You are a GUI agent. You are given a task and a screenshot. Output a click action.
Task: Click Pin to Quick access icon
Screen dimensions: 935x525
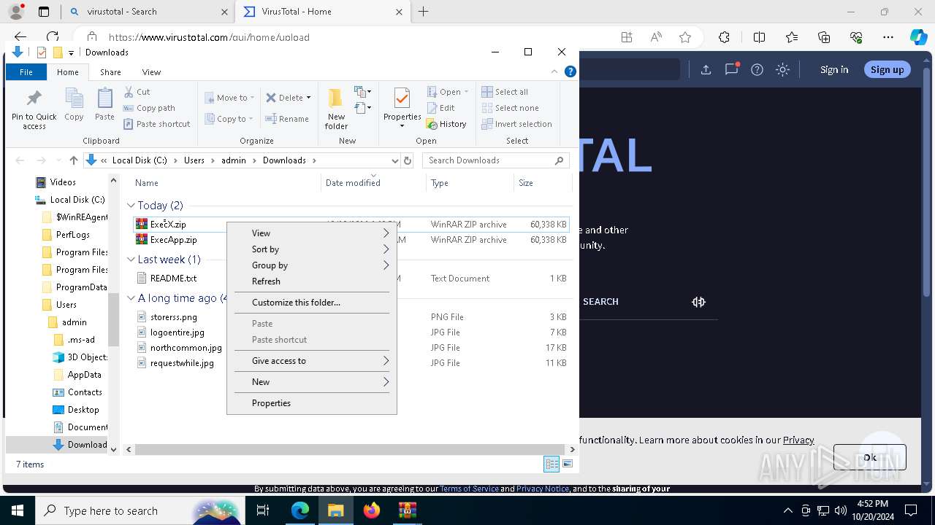[x=34, y=109]
